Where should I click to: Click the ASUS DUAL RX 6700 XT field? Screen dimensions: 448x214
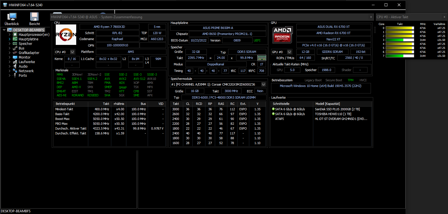pos(334,27)
